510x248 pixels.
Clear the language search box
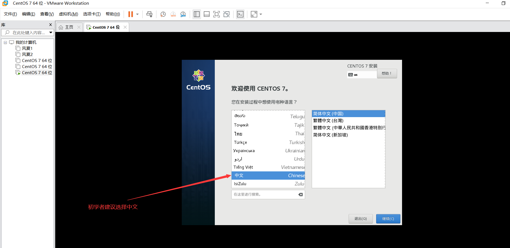(x=300, y=195)
